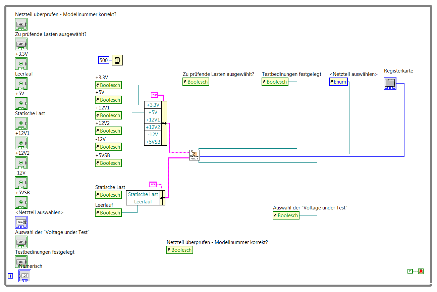Screen dimensions: 437x292
Task: Click the Wait (ms) timer icon
Action: (117, 60)
